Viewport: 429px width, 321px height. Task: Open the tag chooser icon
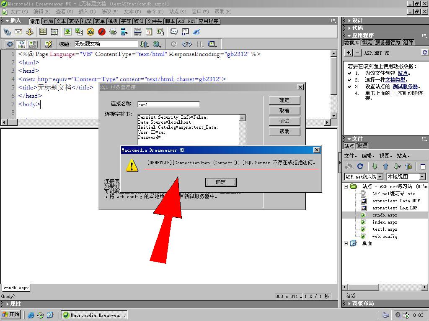tap(185, 32)
